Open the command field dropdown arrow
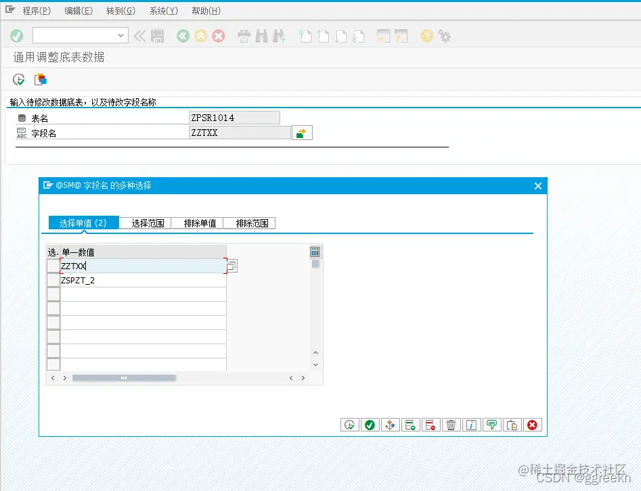 (x=120, y=34)
